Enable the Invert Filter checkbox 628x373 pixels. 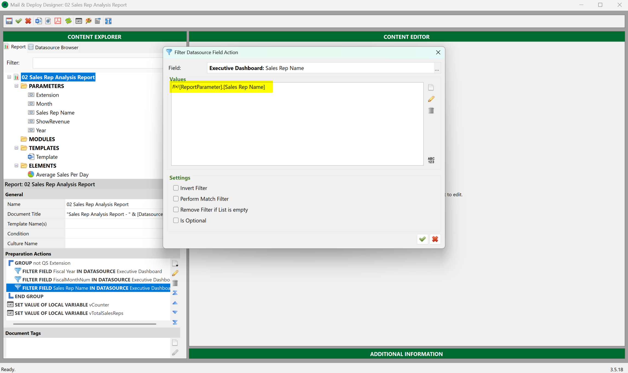[176, 188]
